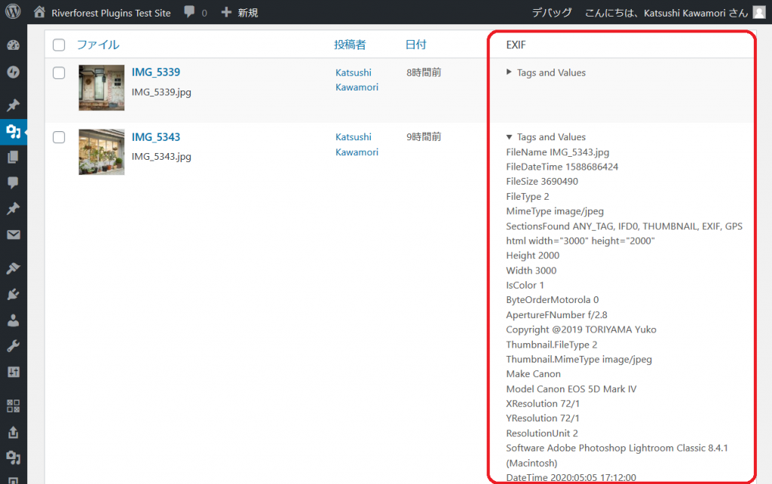Open the Dashboard gauge icon in sidebar
Viewport: 772px width, 484px height.
tap(13, 44)
